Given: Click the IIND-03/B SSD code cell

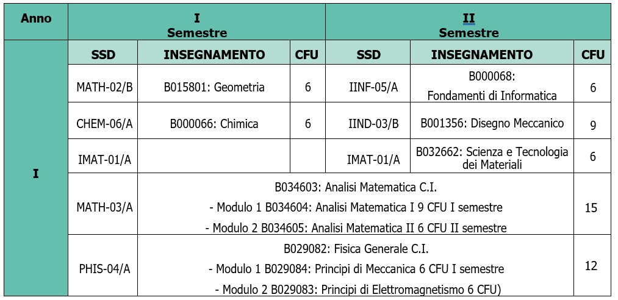Looking at the screenshot, I should click(x=368, y=124).
